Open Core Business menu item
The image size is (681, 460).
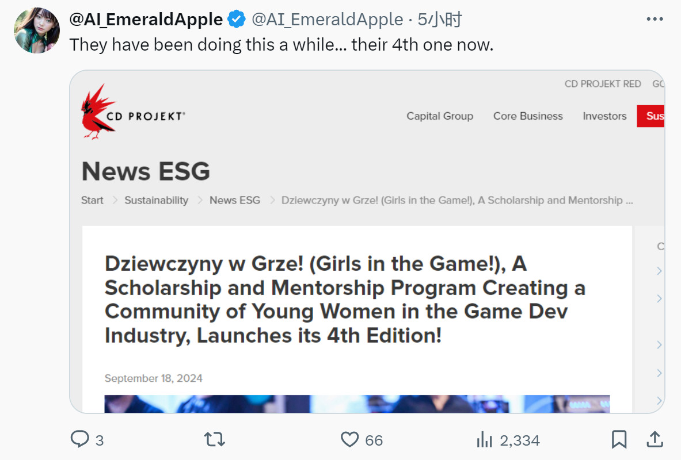click(x=528, y=116)
